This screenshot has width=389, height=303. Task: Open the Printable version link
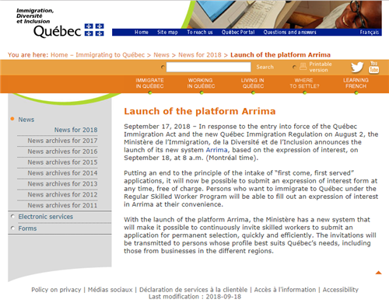tap(321, 67)
